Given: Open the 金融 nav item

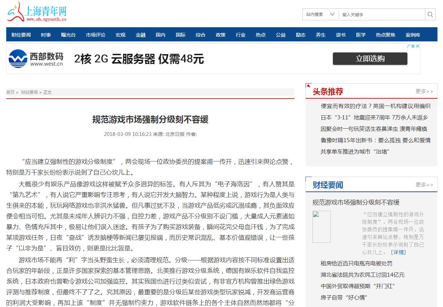Looking at the screenshot, I should click(141, 35).
